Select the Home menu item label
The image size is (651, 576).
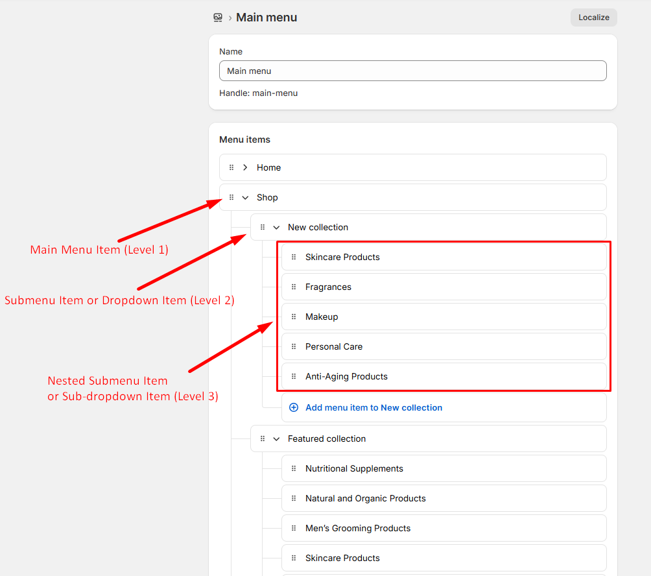tap(268, 167)
